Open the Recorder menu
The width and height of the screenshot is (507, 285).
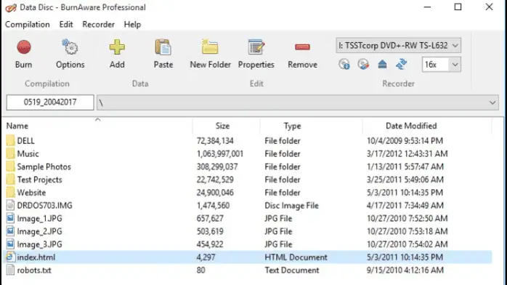point(98,25)
